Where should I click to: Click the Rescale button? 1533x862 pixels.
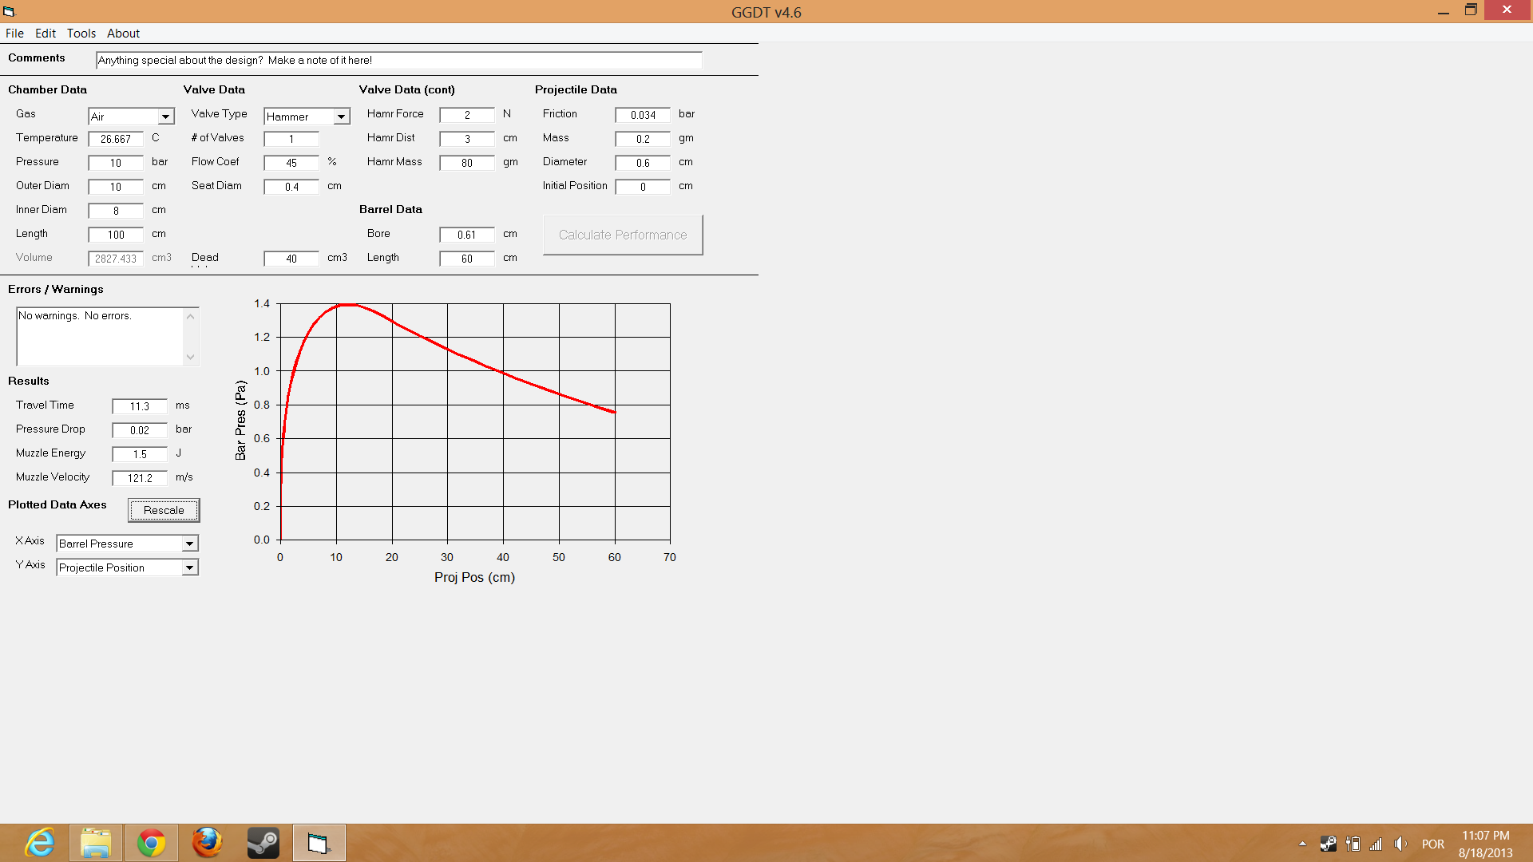tap(164, 510)
